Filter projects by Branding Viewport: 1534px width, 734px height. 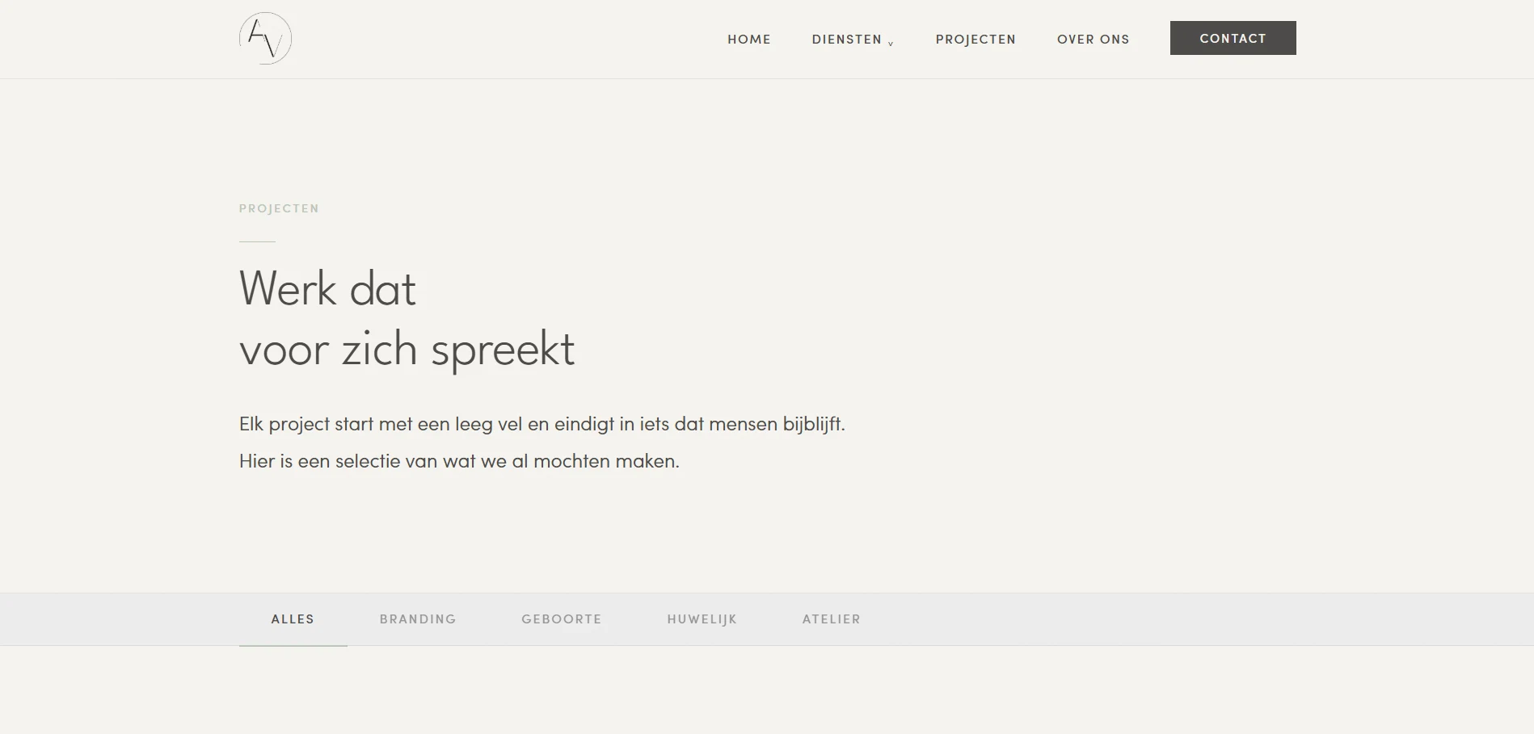coord(418,619)
